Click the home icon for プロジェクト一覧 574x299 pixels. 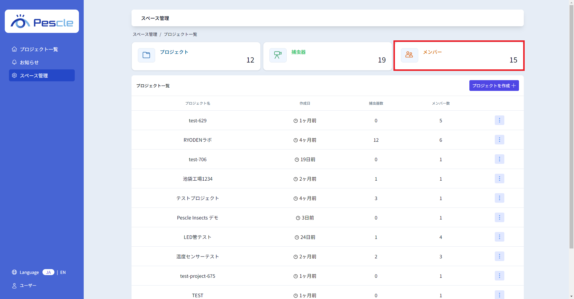coord(14,49)
